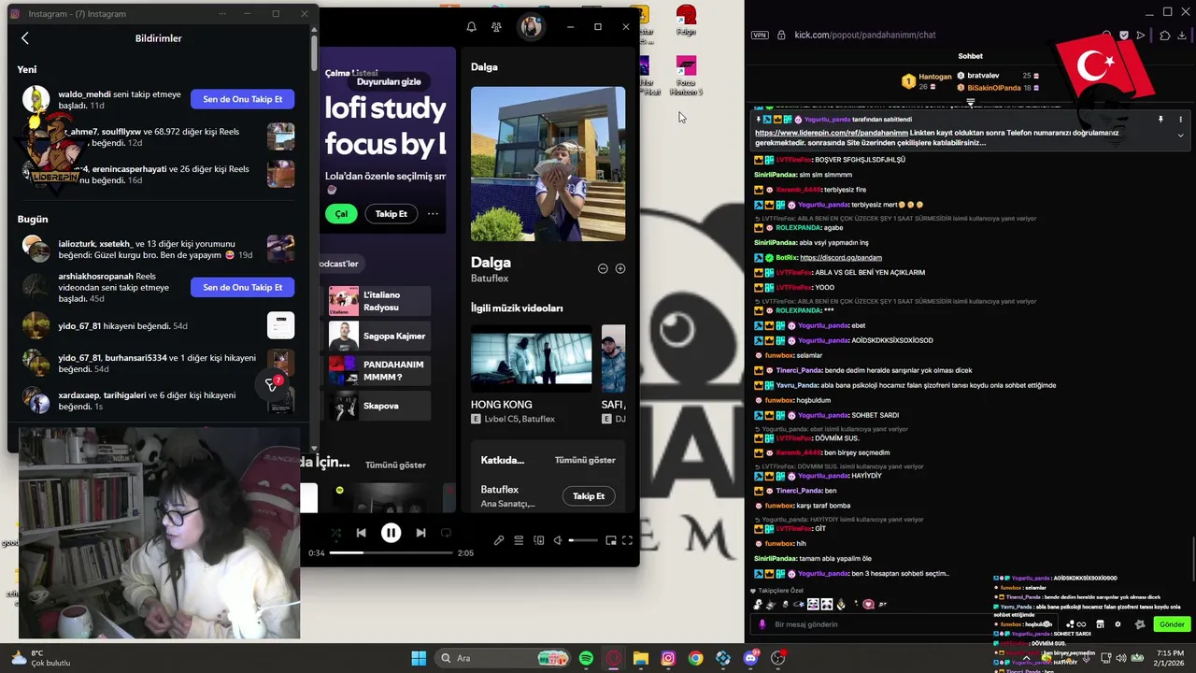Image resolution: width=1196 pixels, height=673 pixels.
Task: Hide announcements with Duyuruları gizle
Action: point(389,81)
